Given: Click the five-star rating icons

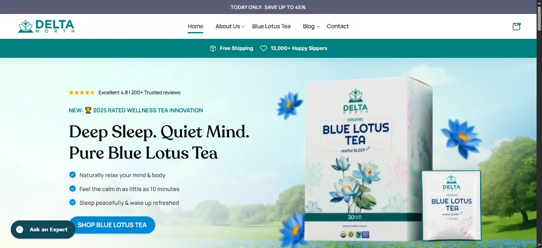Looking at the screenshot, I should point(82,93).
